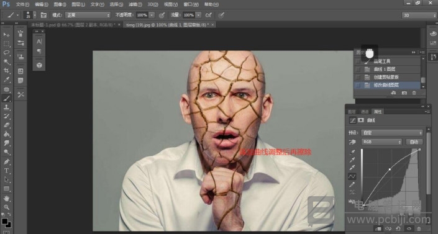Select the Eyedropper tool in left toolbar
Viewport: 438px width, 234px height.
pyautogui.click(x=6, y=80)
